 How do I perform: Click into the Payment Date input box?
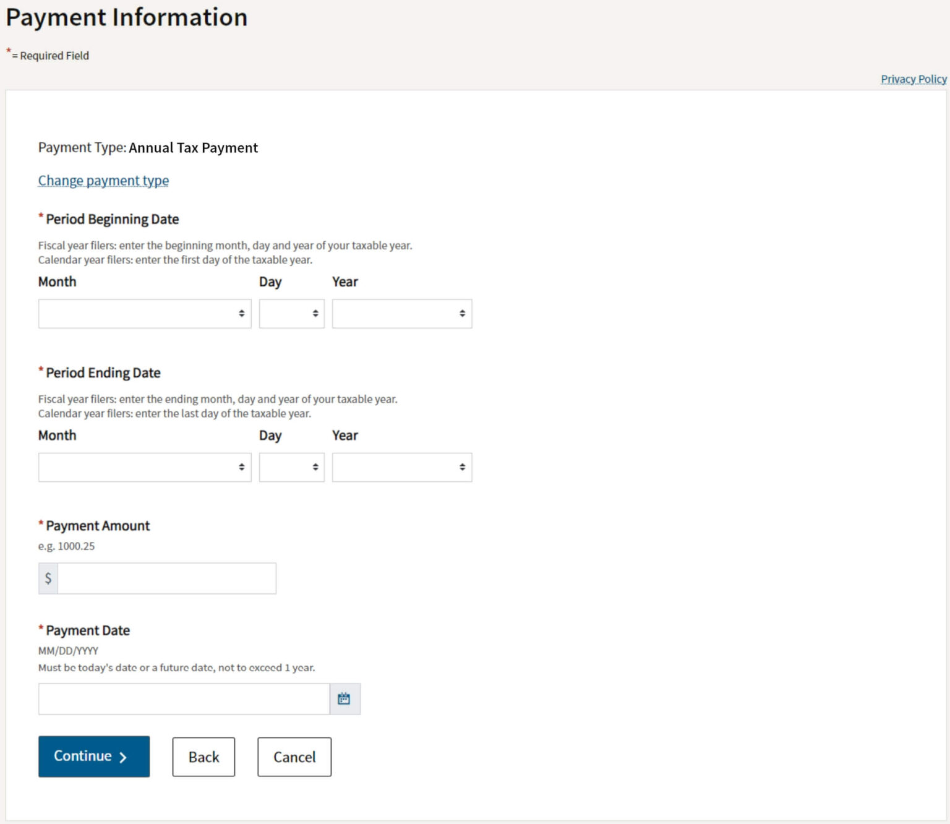[184, 699]
